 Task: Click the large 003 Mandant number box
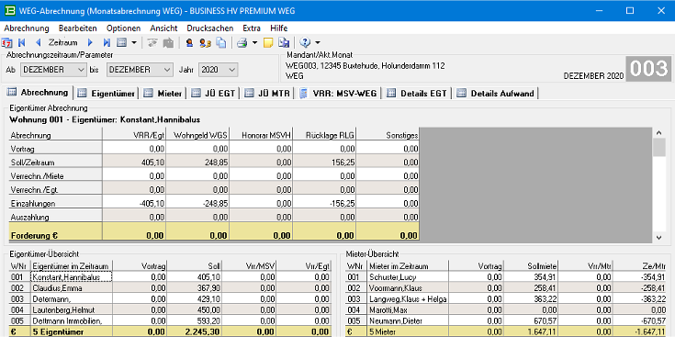point(648,69)
